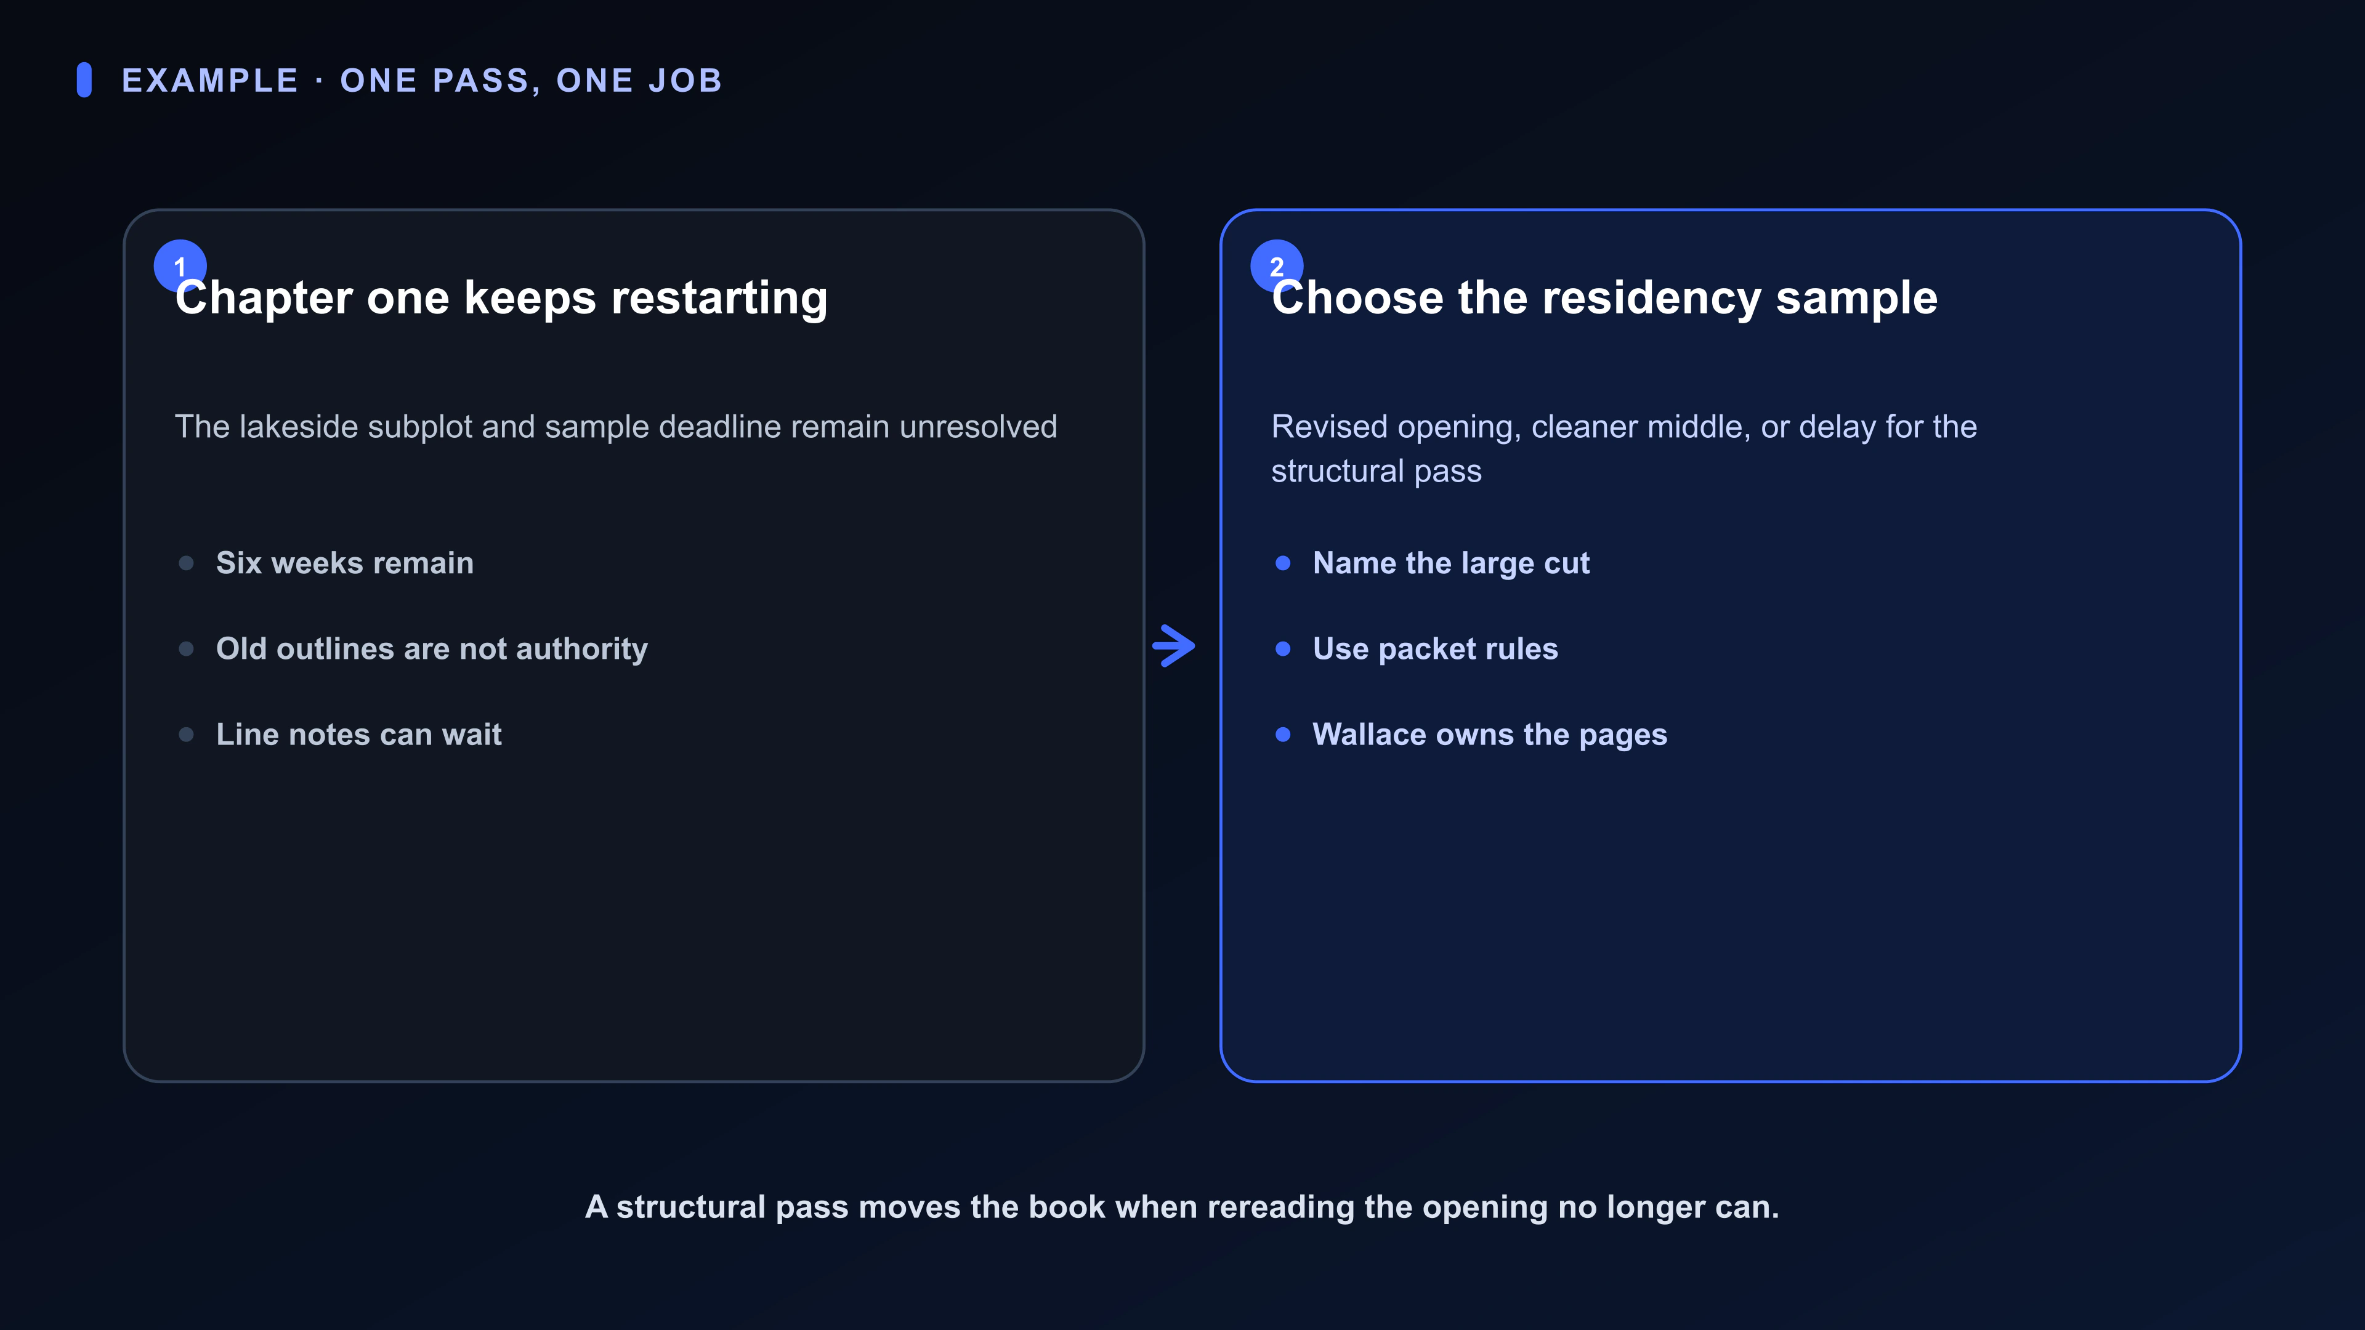
Task: Select the heading Chapter one keeps restarting
Action: click(x=501, y=298)
